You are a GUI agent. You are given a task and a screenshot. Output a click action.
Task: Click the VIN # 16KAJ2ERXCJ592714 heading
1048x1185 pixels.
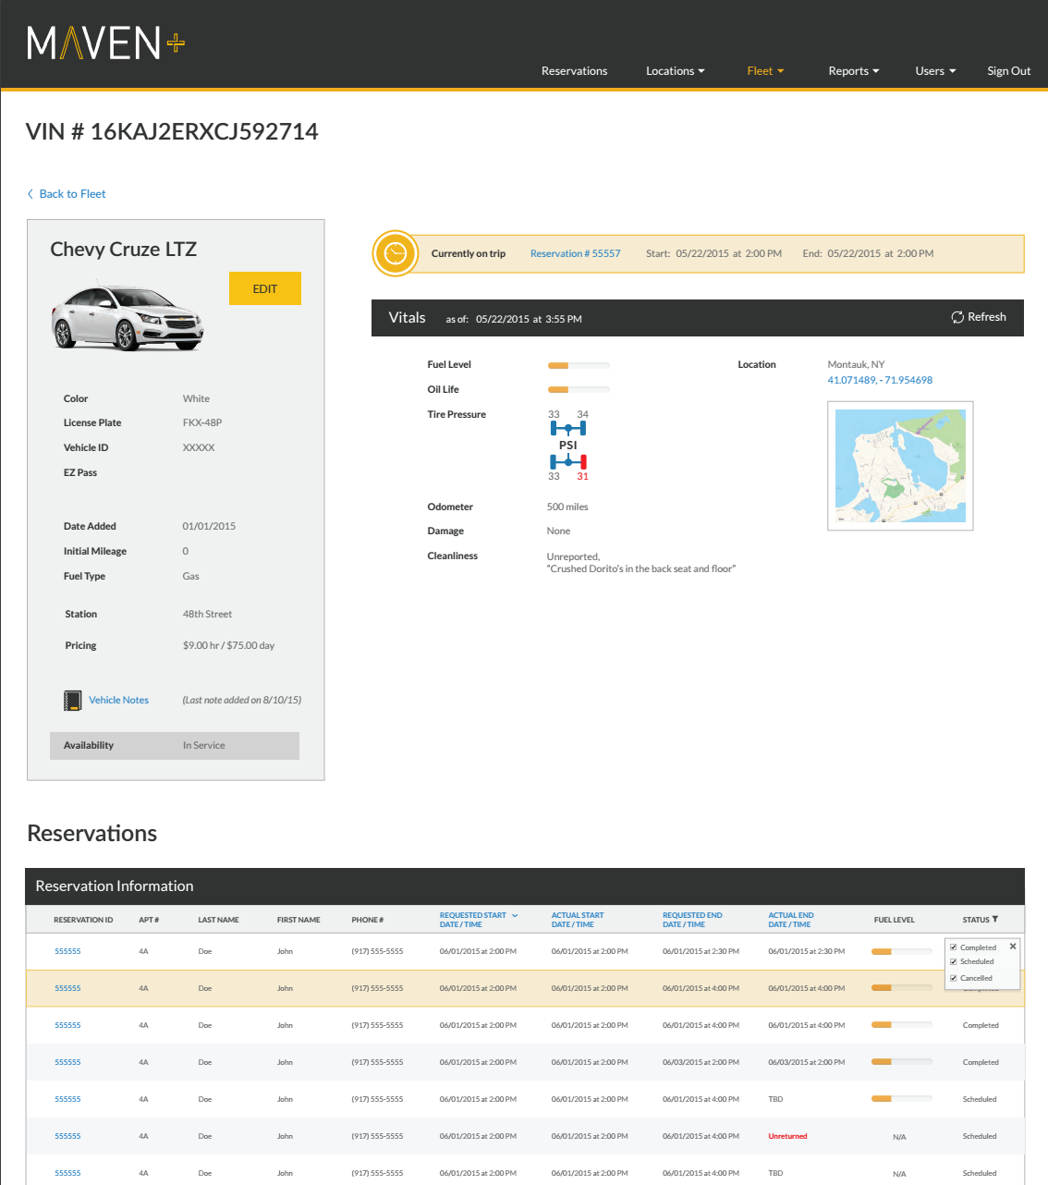coord(172,132)
